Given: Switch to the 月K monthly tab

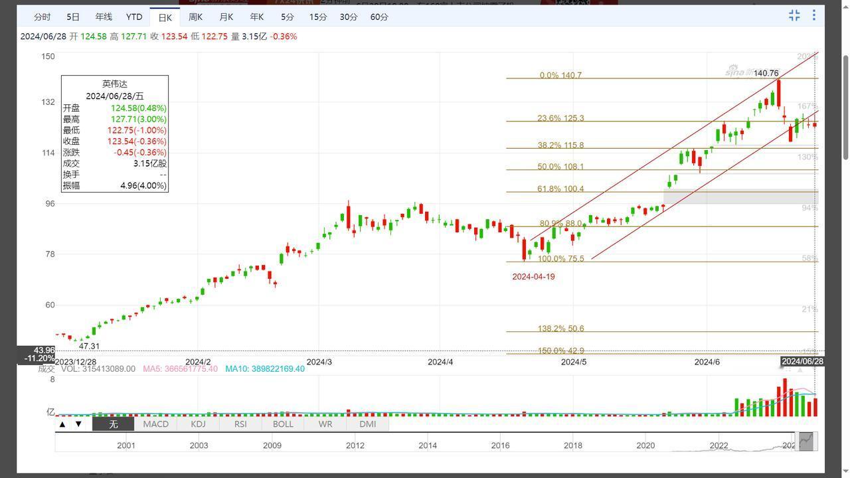Looking at the screenshot, I should (x=226, y=17).
